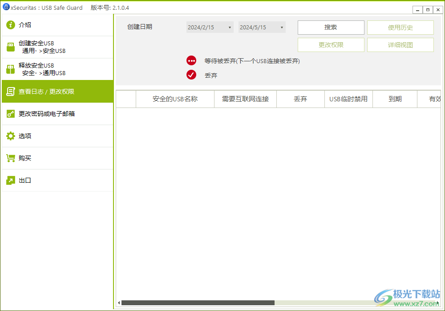This screenshot has width=445, height=311.
Task: Click the xSecuritas logo in title bar
Action: [5, 8]
